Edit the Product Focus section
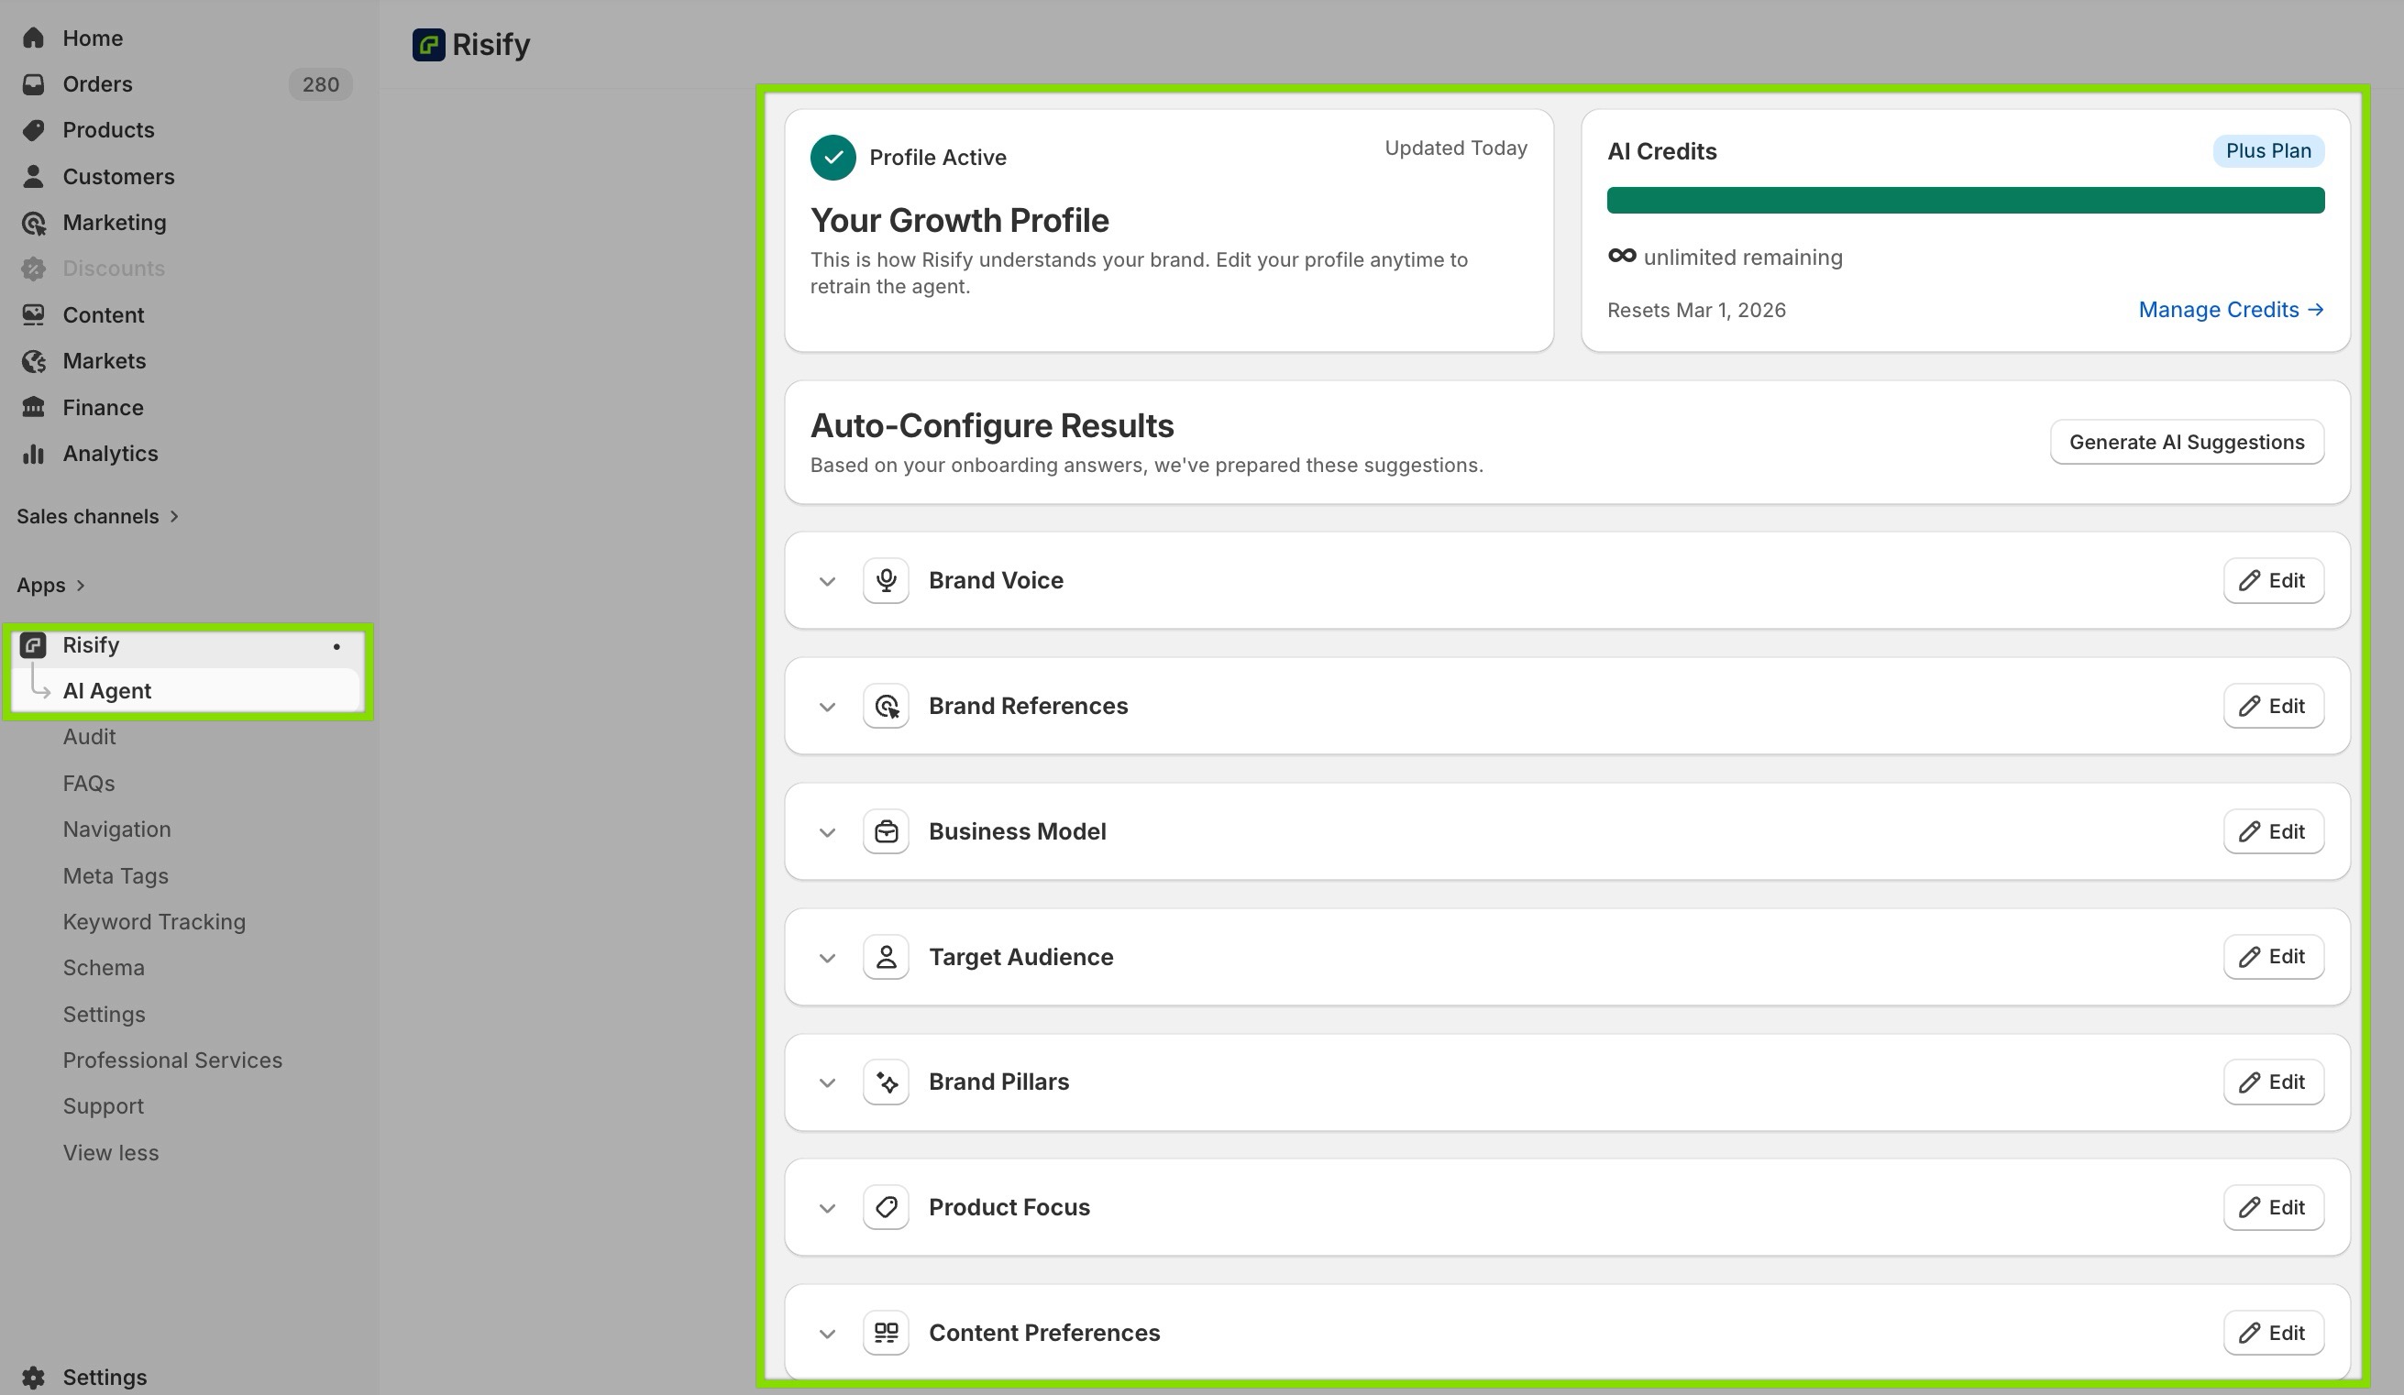This screenshot has width=2404, height=1395. (2273, 1207)
